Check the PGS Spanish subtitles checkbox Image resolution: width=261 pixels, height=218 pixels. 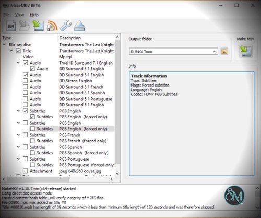(25, 147)
